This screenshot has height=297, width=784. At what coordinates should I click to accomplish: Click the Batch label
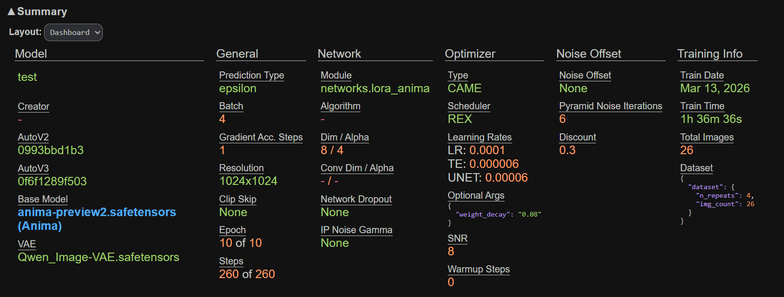point(231,106)
